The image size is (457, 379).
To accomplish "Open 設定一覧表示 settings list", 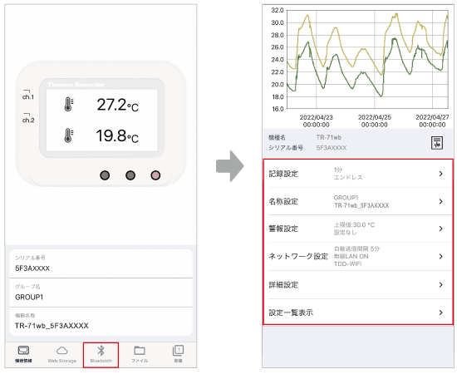I will pos(358,313).
